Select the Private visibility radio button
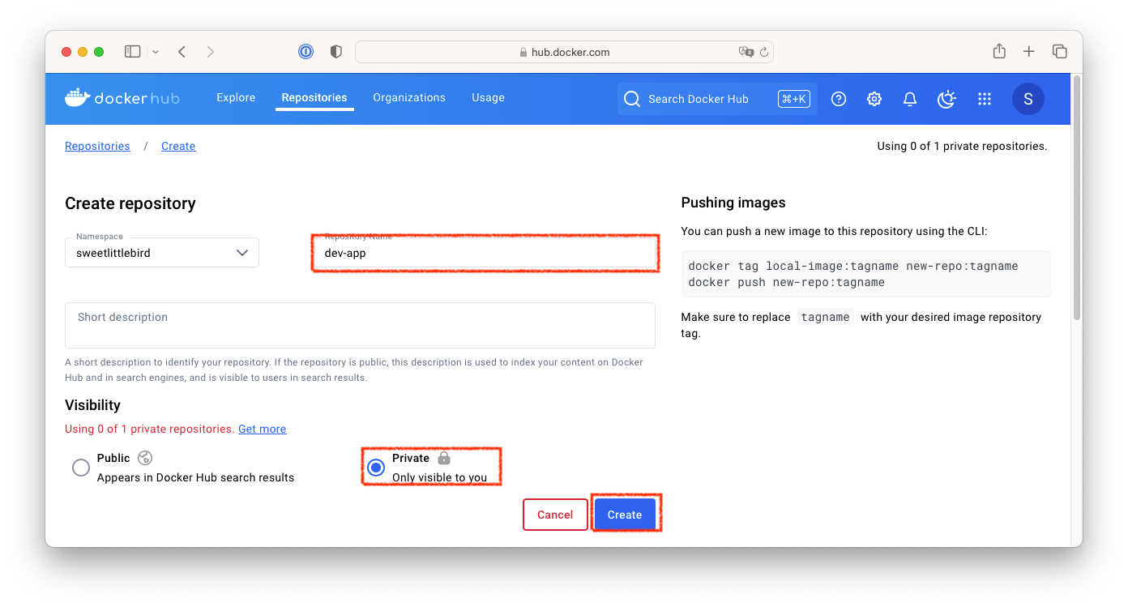The height and width of the screenshot is (607, 1128). click(x=376, y=468)
